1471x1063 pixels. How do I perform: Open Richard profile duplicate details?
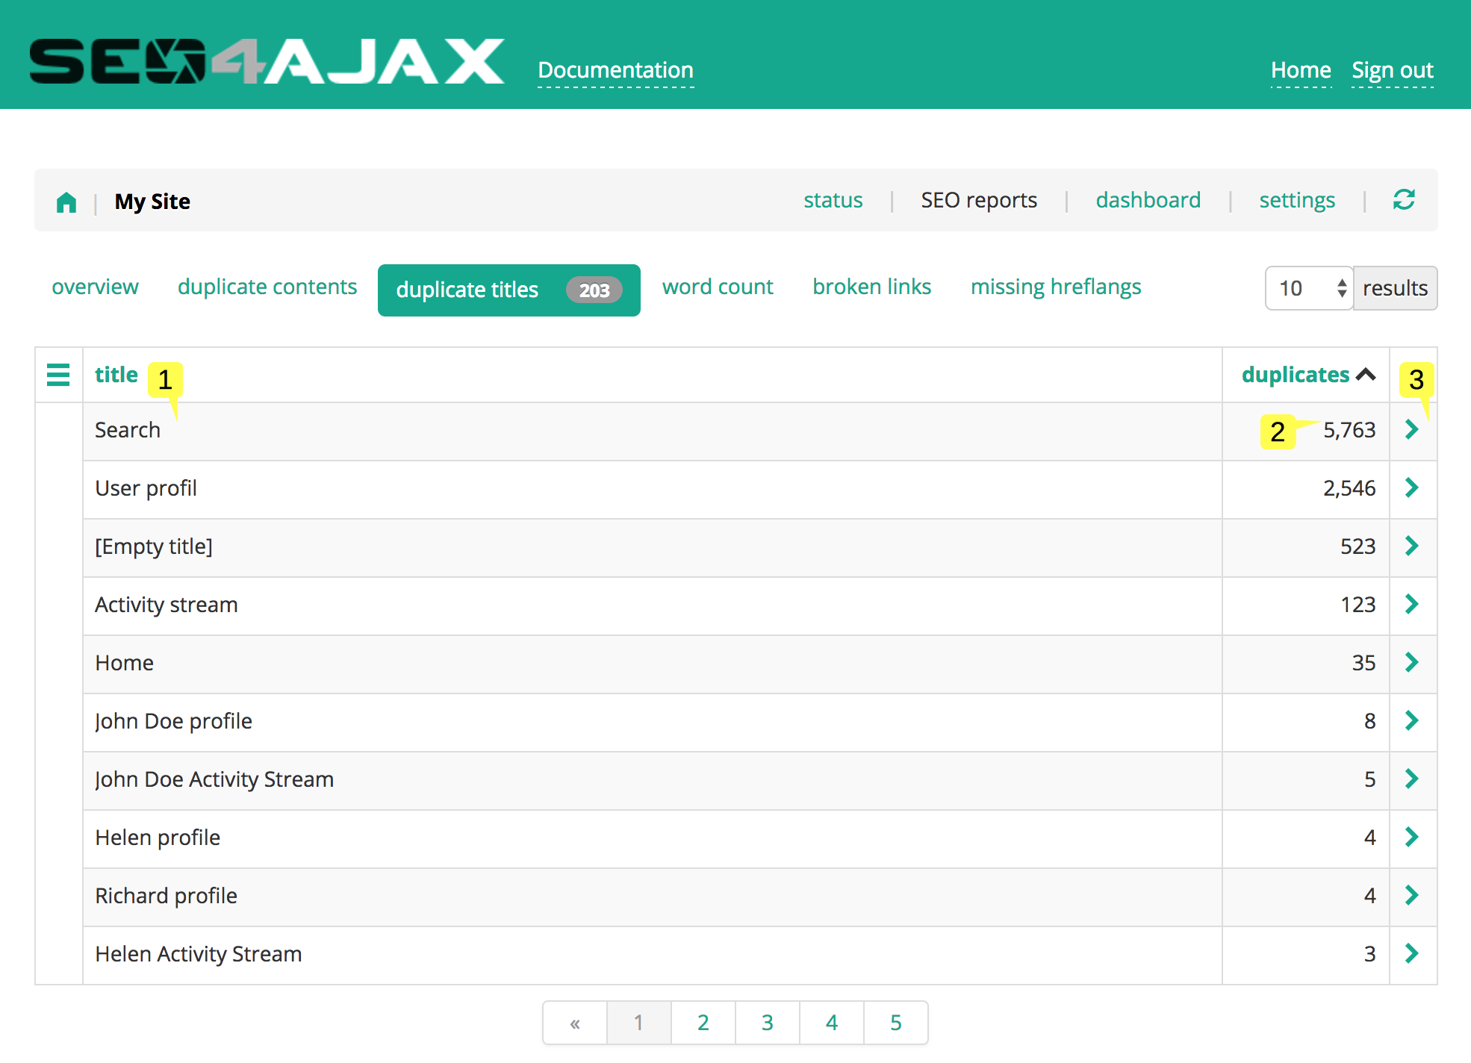click(1411, 896)
